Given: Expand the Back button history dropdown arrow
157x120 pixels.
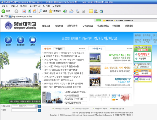Looking at the screenshot, I should [12, 11].
